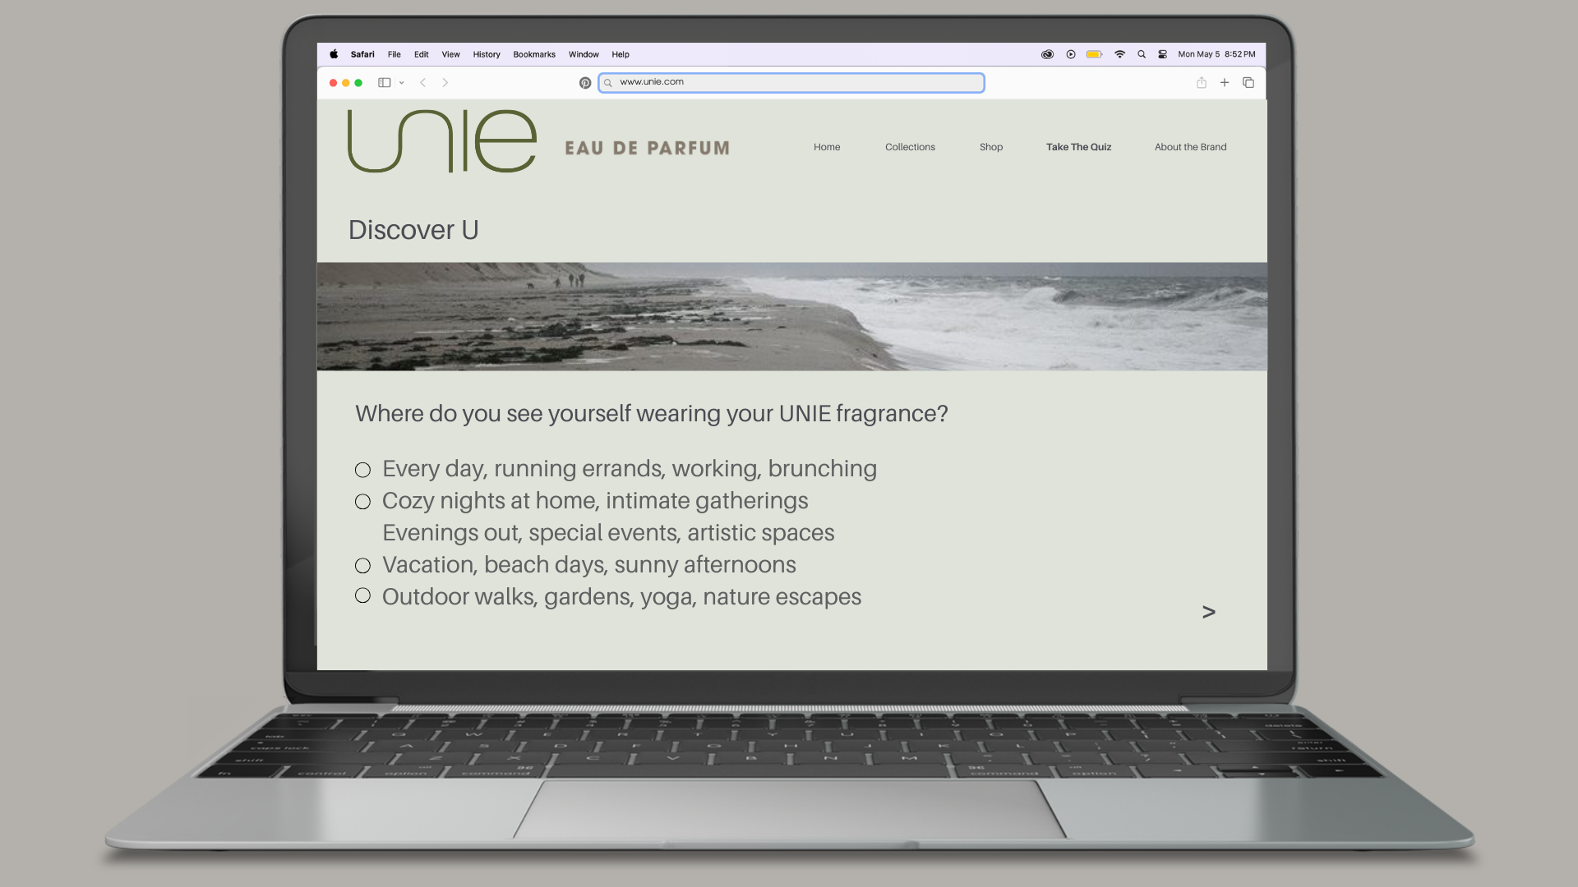Select 'Every day, running errands' radio option

tap(362, 470)
